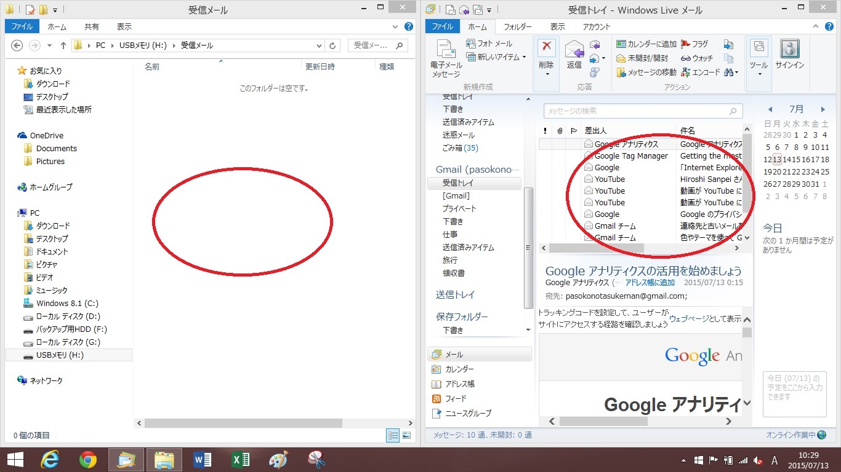Click the Explorer Help question mark icon

409,27
